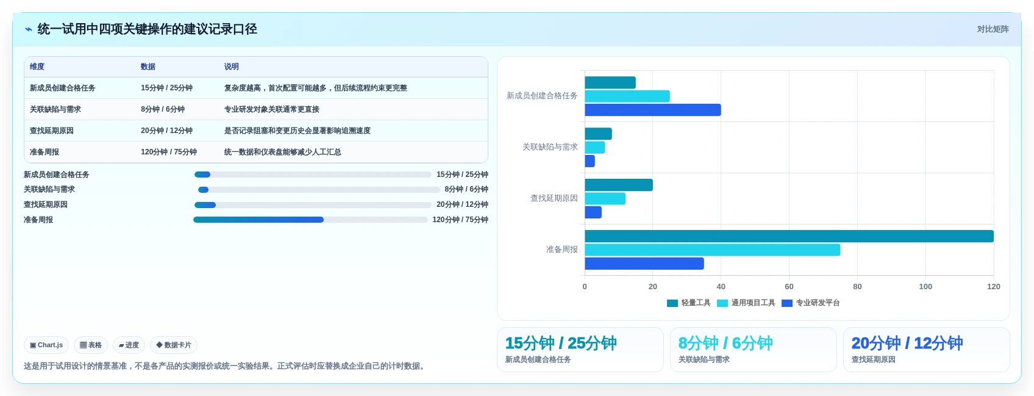Screen dimensions: 1034x396
Task: Click the 准备周报 轻量工具 bar in the chart
Action: click(789, 236)
